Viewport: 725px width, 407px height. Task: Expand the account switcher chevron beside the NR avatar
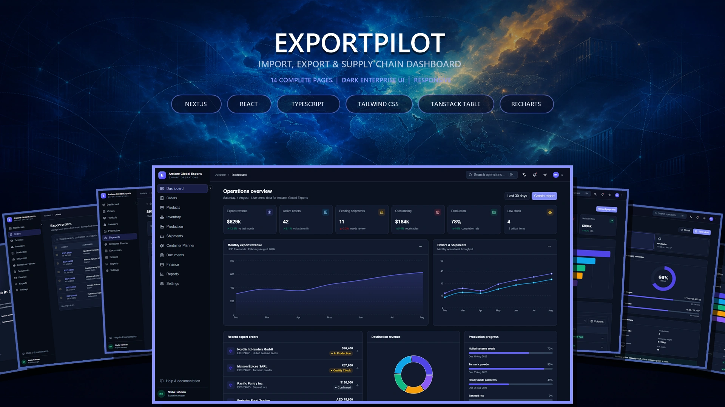[x=562, y=175]
